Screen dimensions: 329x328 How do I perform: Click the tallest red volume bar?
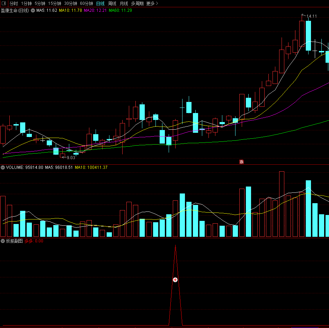point(282,204)
